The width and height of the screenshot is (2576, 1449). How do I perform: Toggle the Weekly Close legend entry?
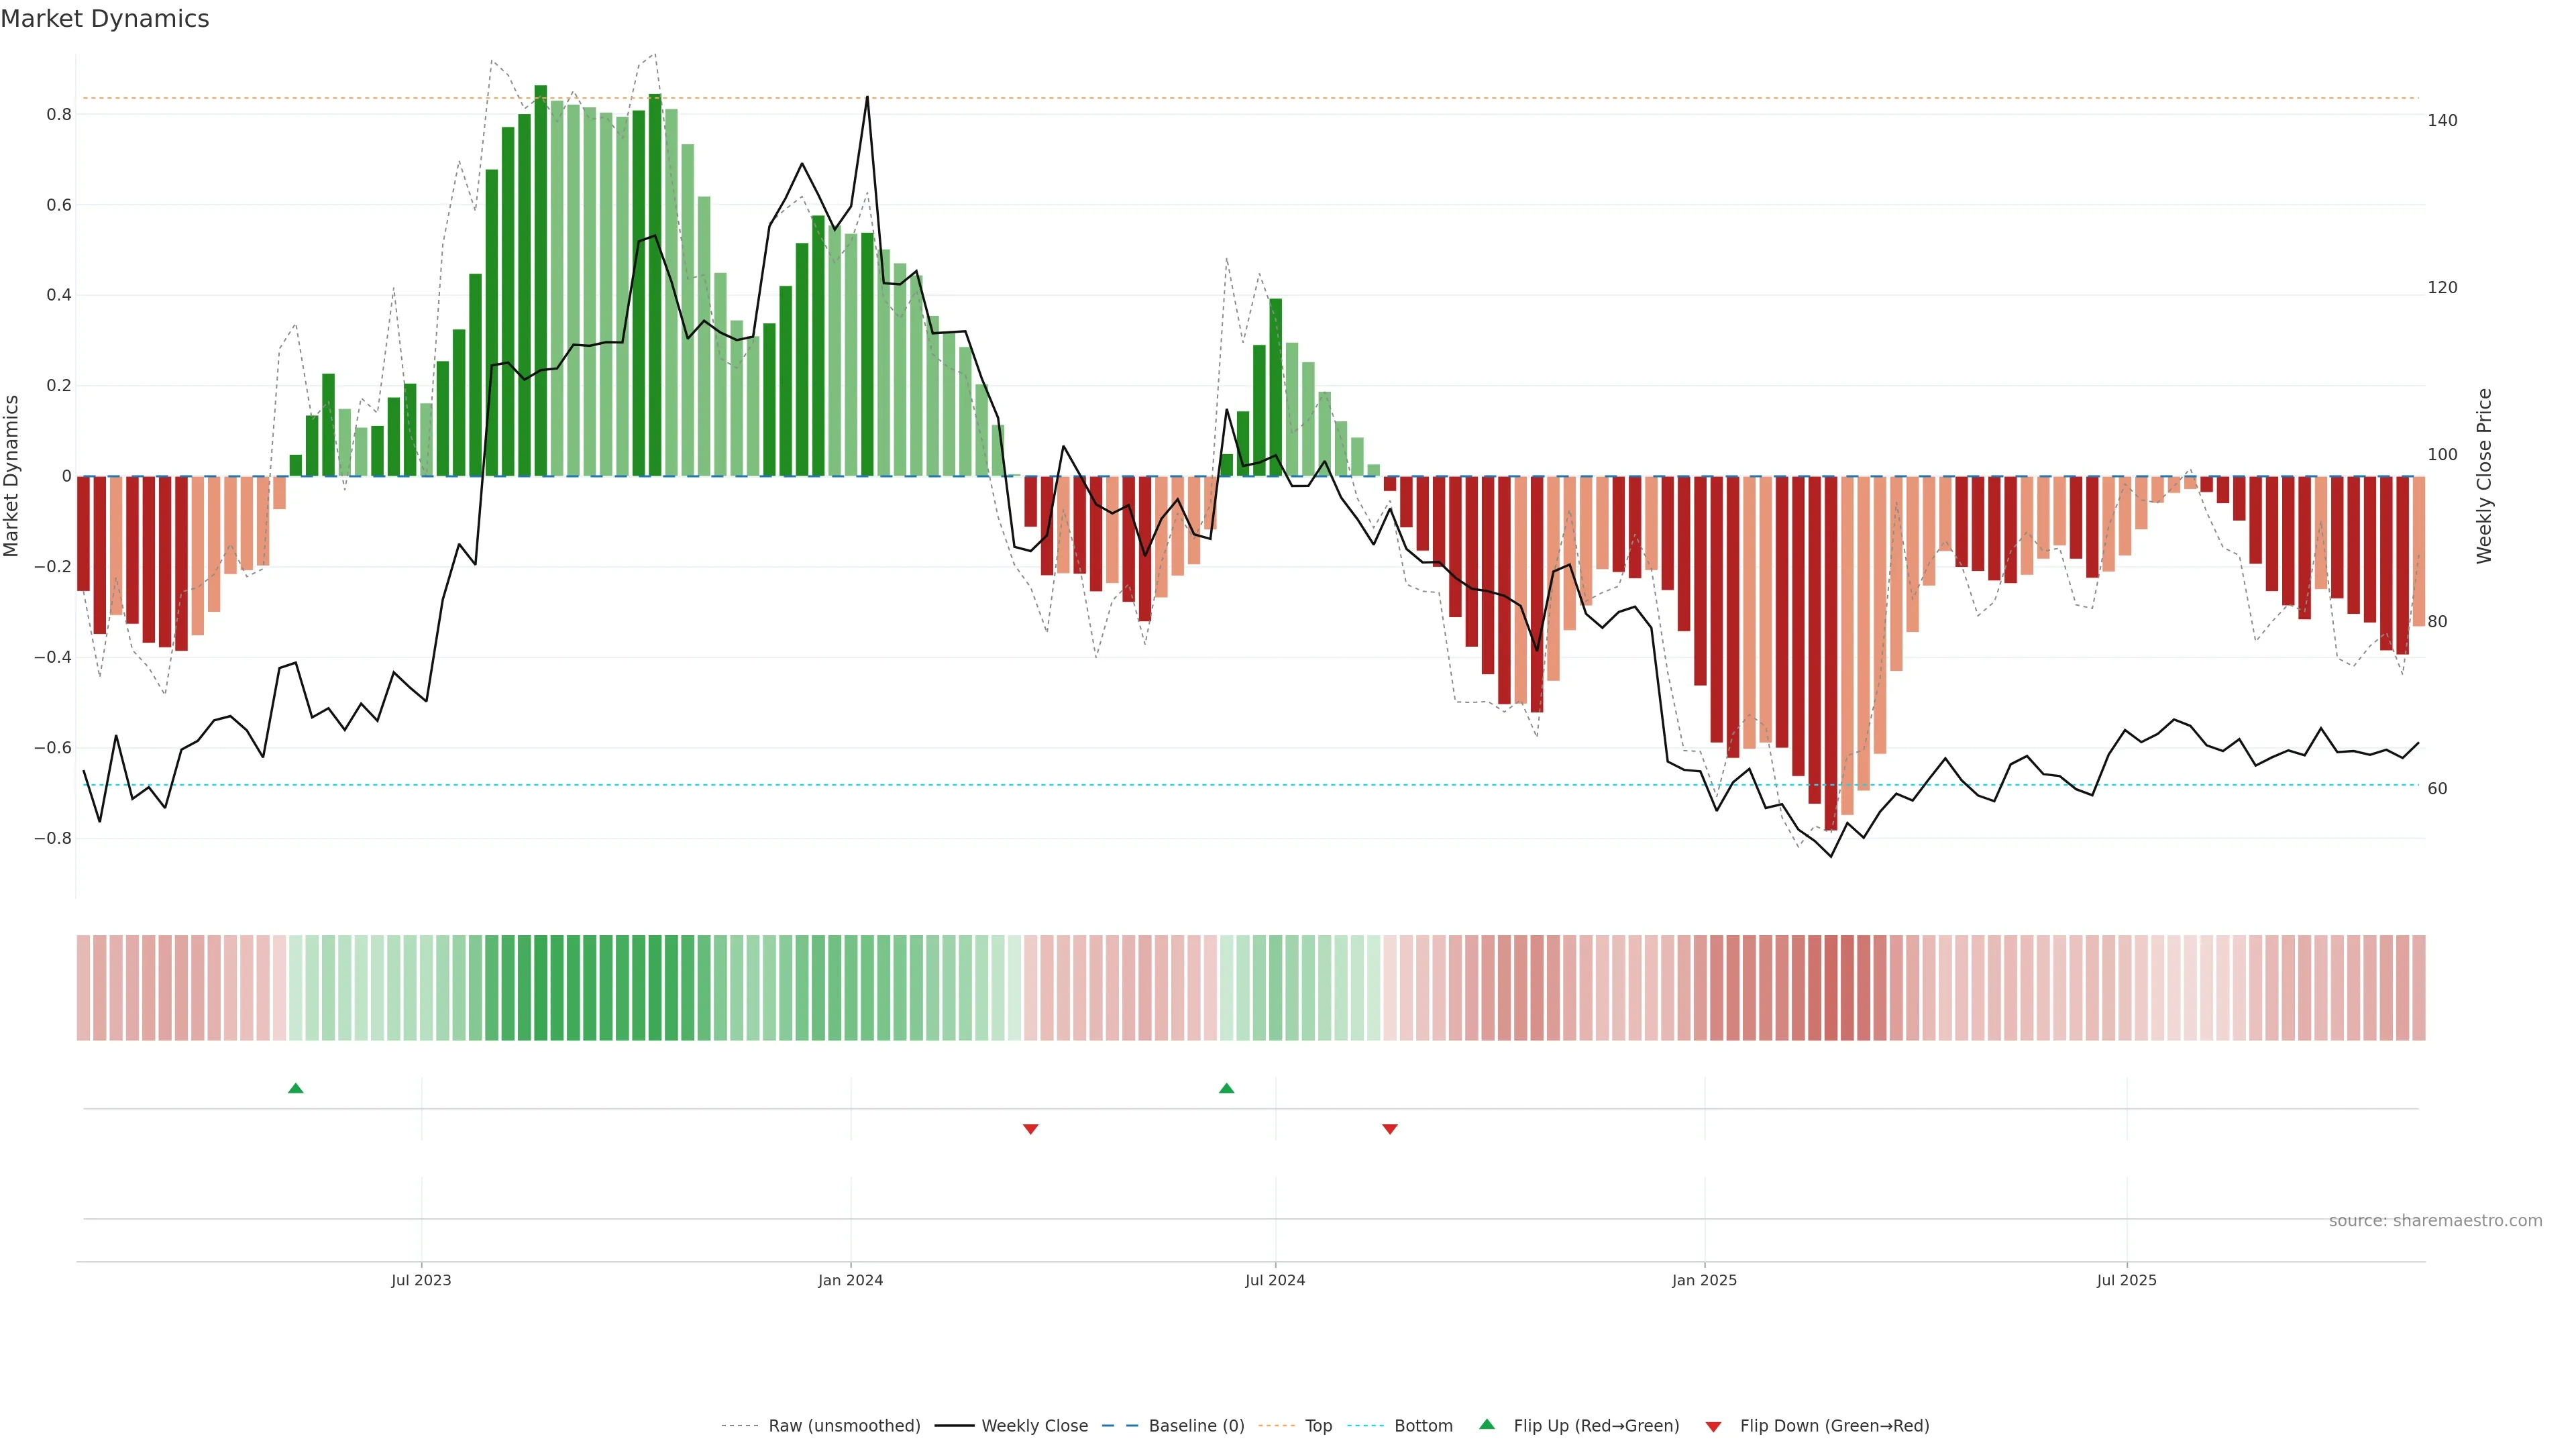click(x=1034, y=1426)
